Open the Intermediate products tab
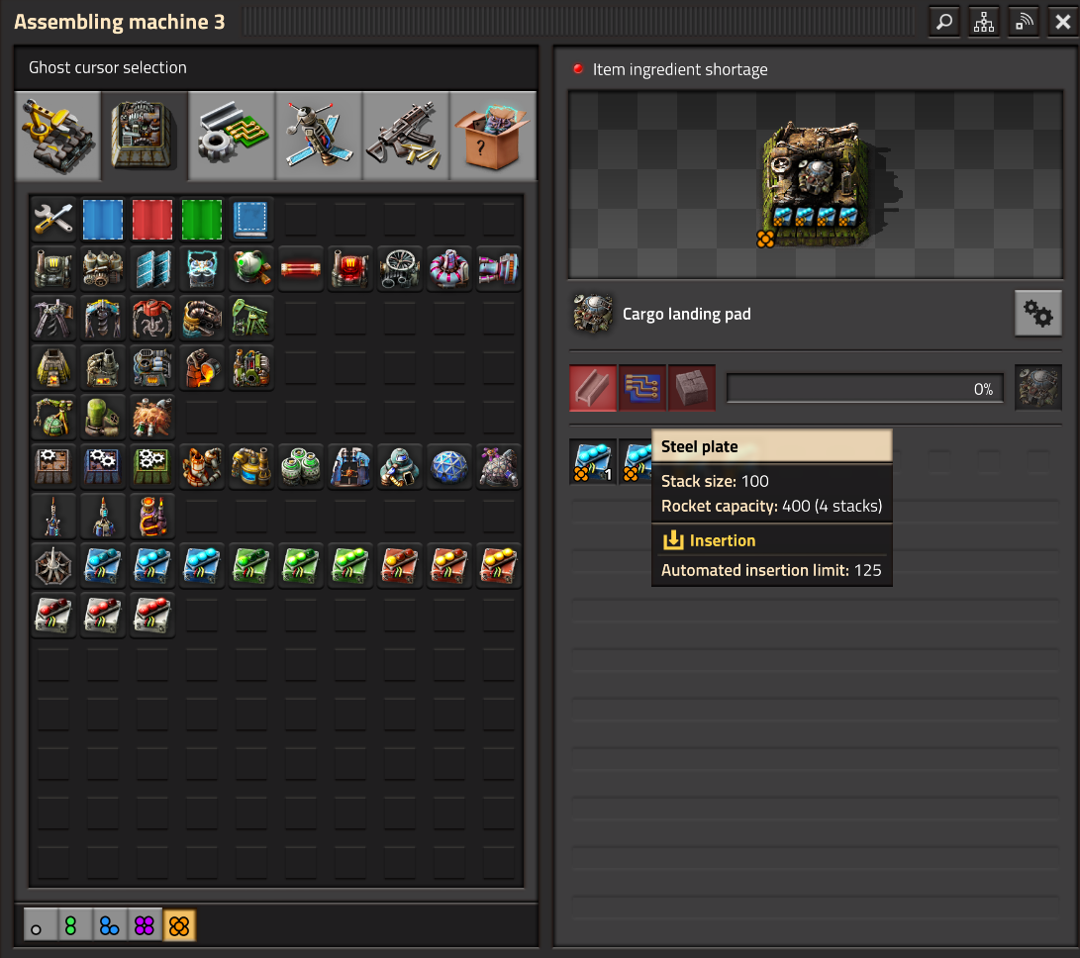Screen dimensions: 1080x958 click(232, 136)
